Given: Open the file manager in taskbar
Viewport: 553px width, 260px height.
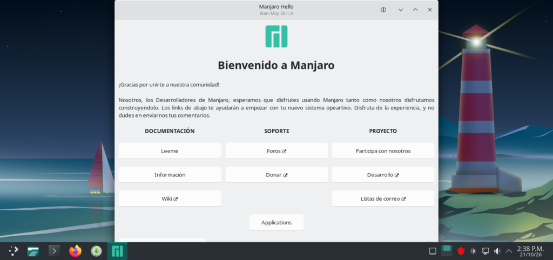Looking at the screenshot, I should coord(33,251).
